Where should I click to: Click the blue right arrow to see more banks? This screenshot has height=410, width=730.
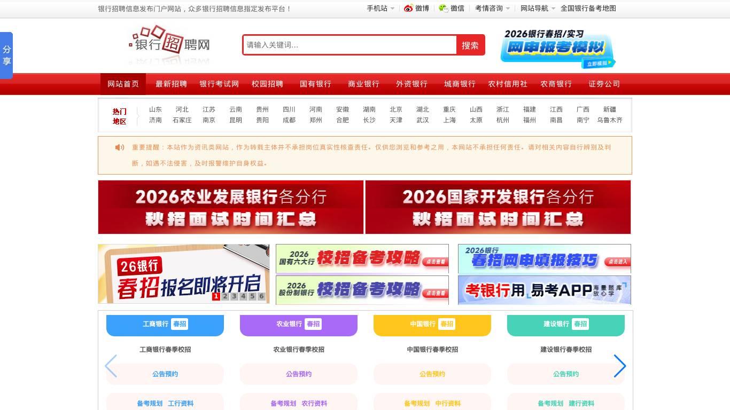619,366
